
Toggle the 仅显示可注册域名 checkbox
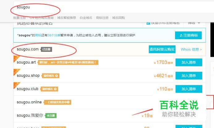pyautogui.click(x=148, y=23)
